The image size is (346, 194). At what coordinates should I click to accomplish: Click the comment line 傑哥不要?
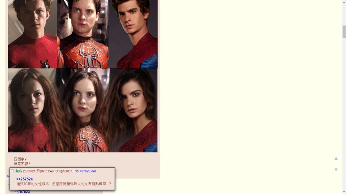(x=22, y=164)
